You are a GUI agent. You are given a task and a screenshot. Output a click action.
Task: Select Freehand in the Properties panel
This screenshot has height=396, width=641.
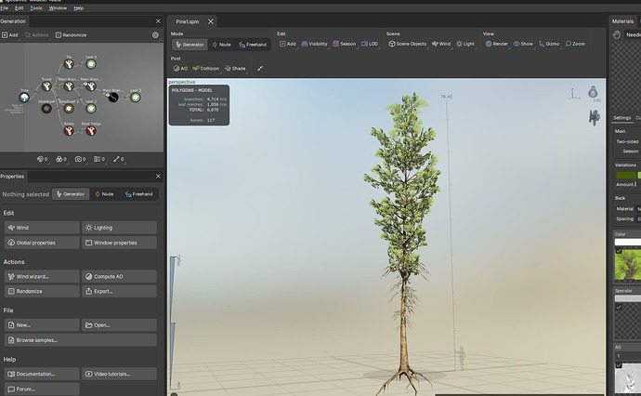click(139, 194)
